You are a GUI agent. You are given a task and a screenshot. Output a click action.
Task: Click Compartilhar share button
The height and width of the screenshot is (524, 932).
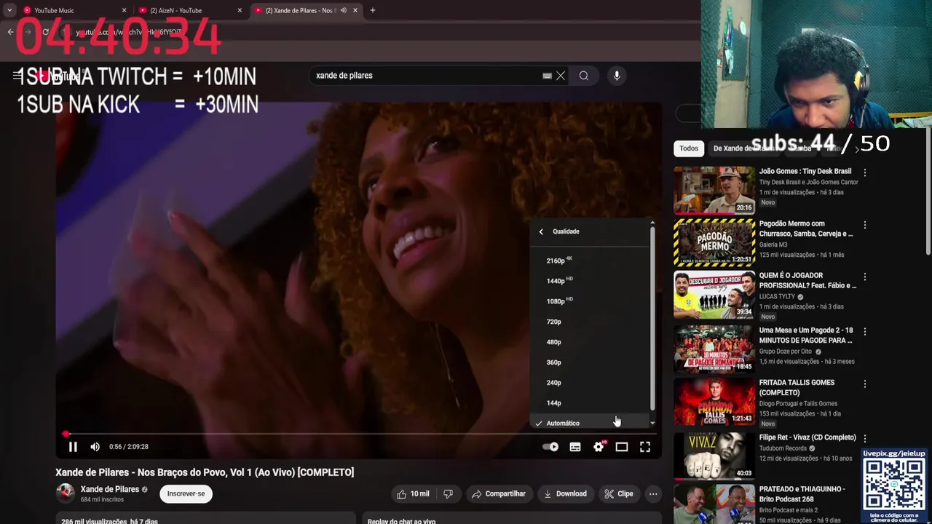coord(499,493)
